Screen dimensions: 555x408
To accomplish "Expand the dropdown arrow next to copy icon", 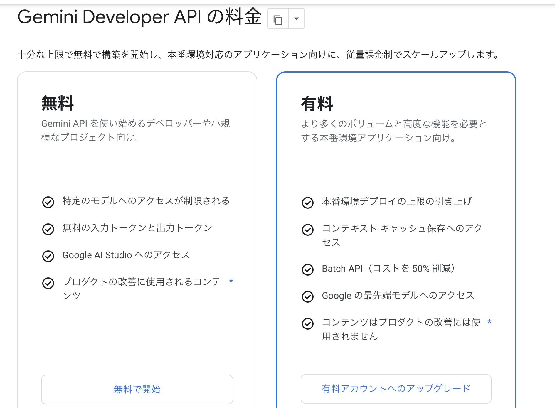I will tap(297, 19).
